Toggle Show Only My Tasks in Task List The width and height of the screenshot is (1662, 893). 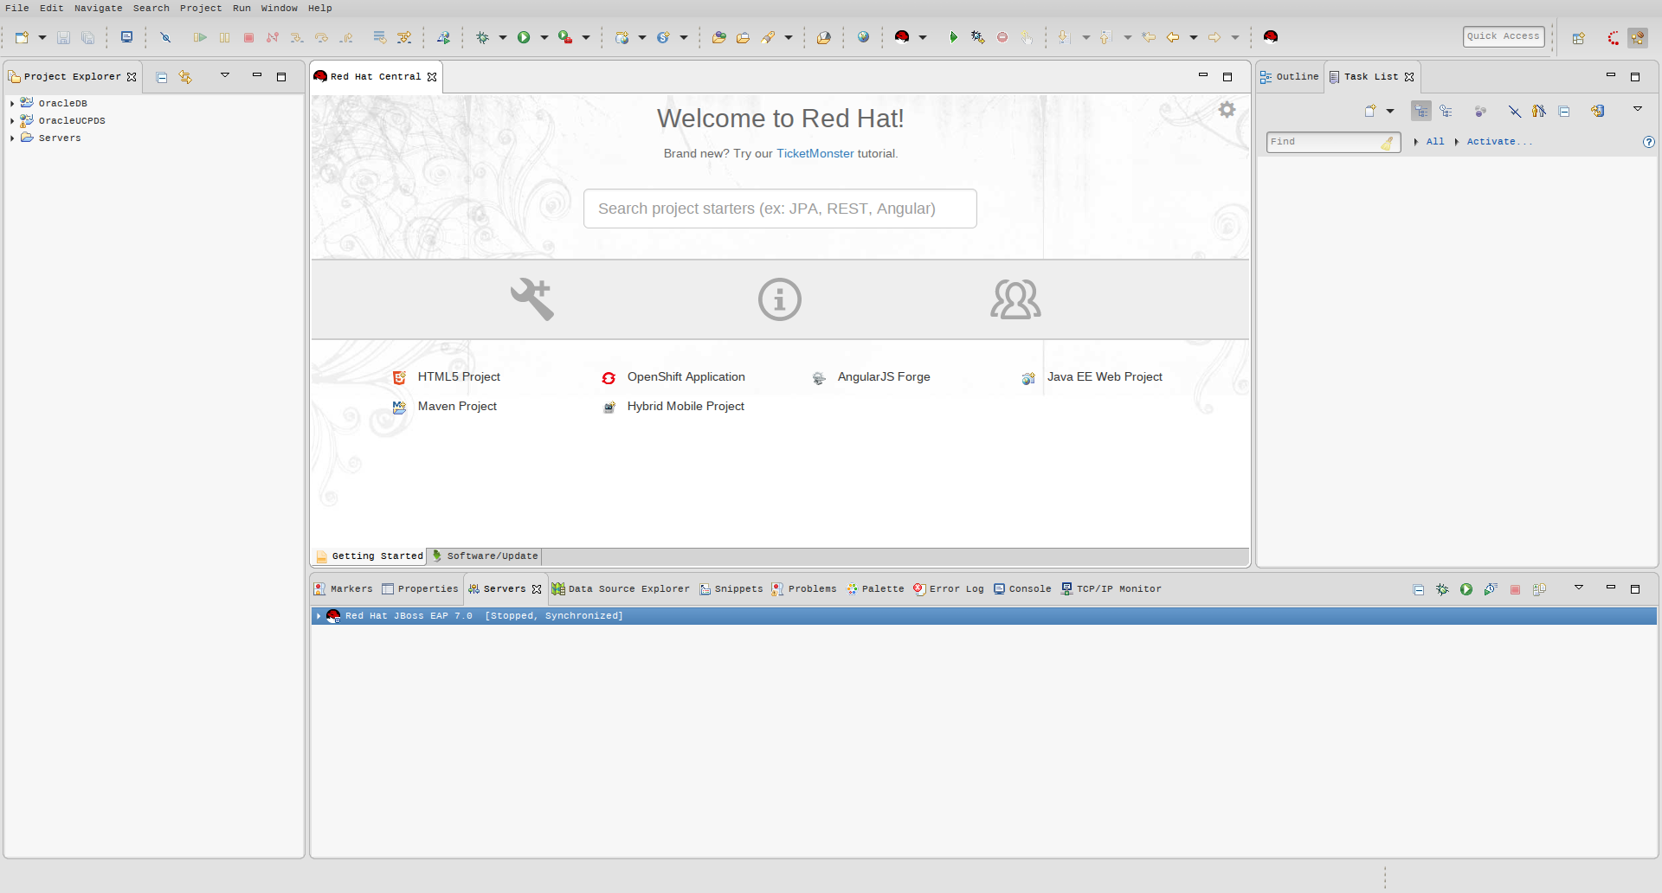click(1538, 111)
